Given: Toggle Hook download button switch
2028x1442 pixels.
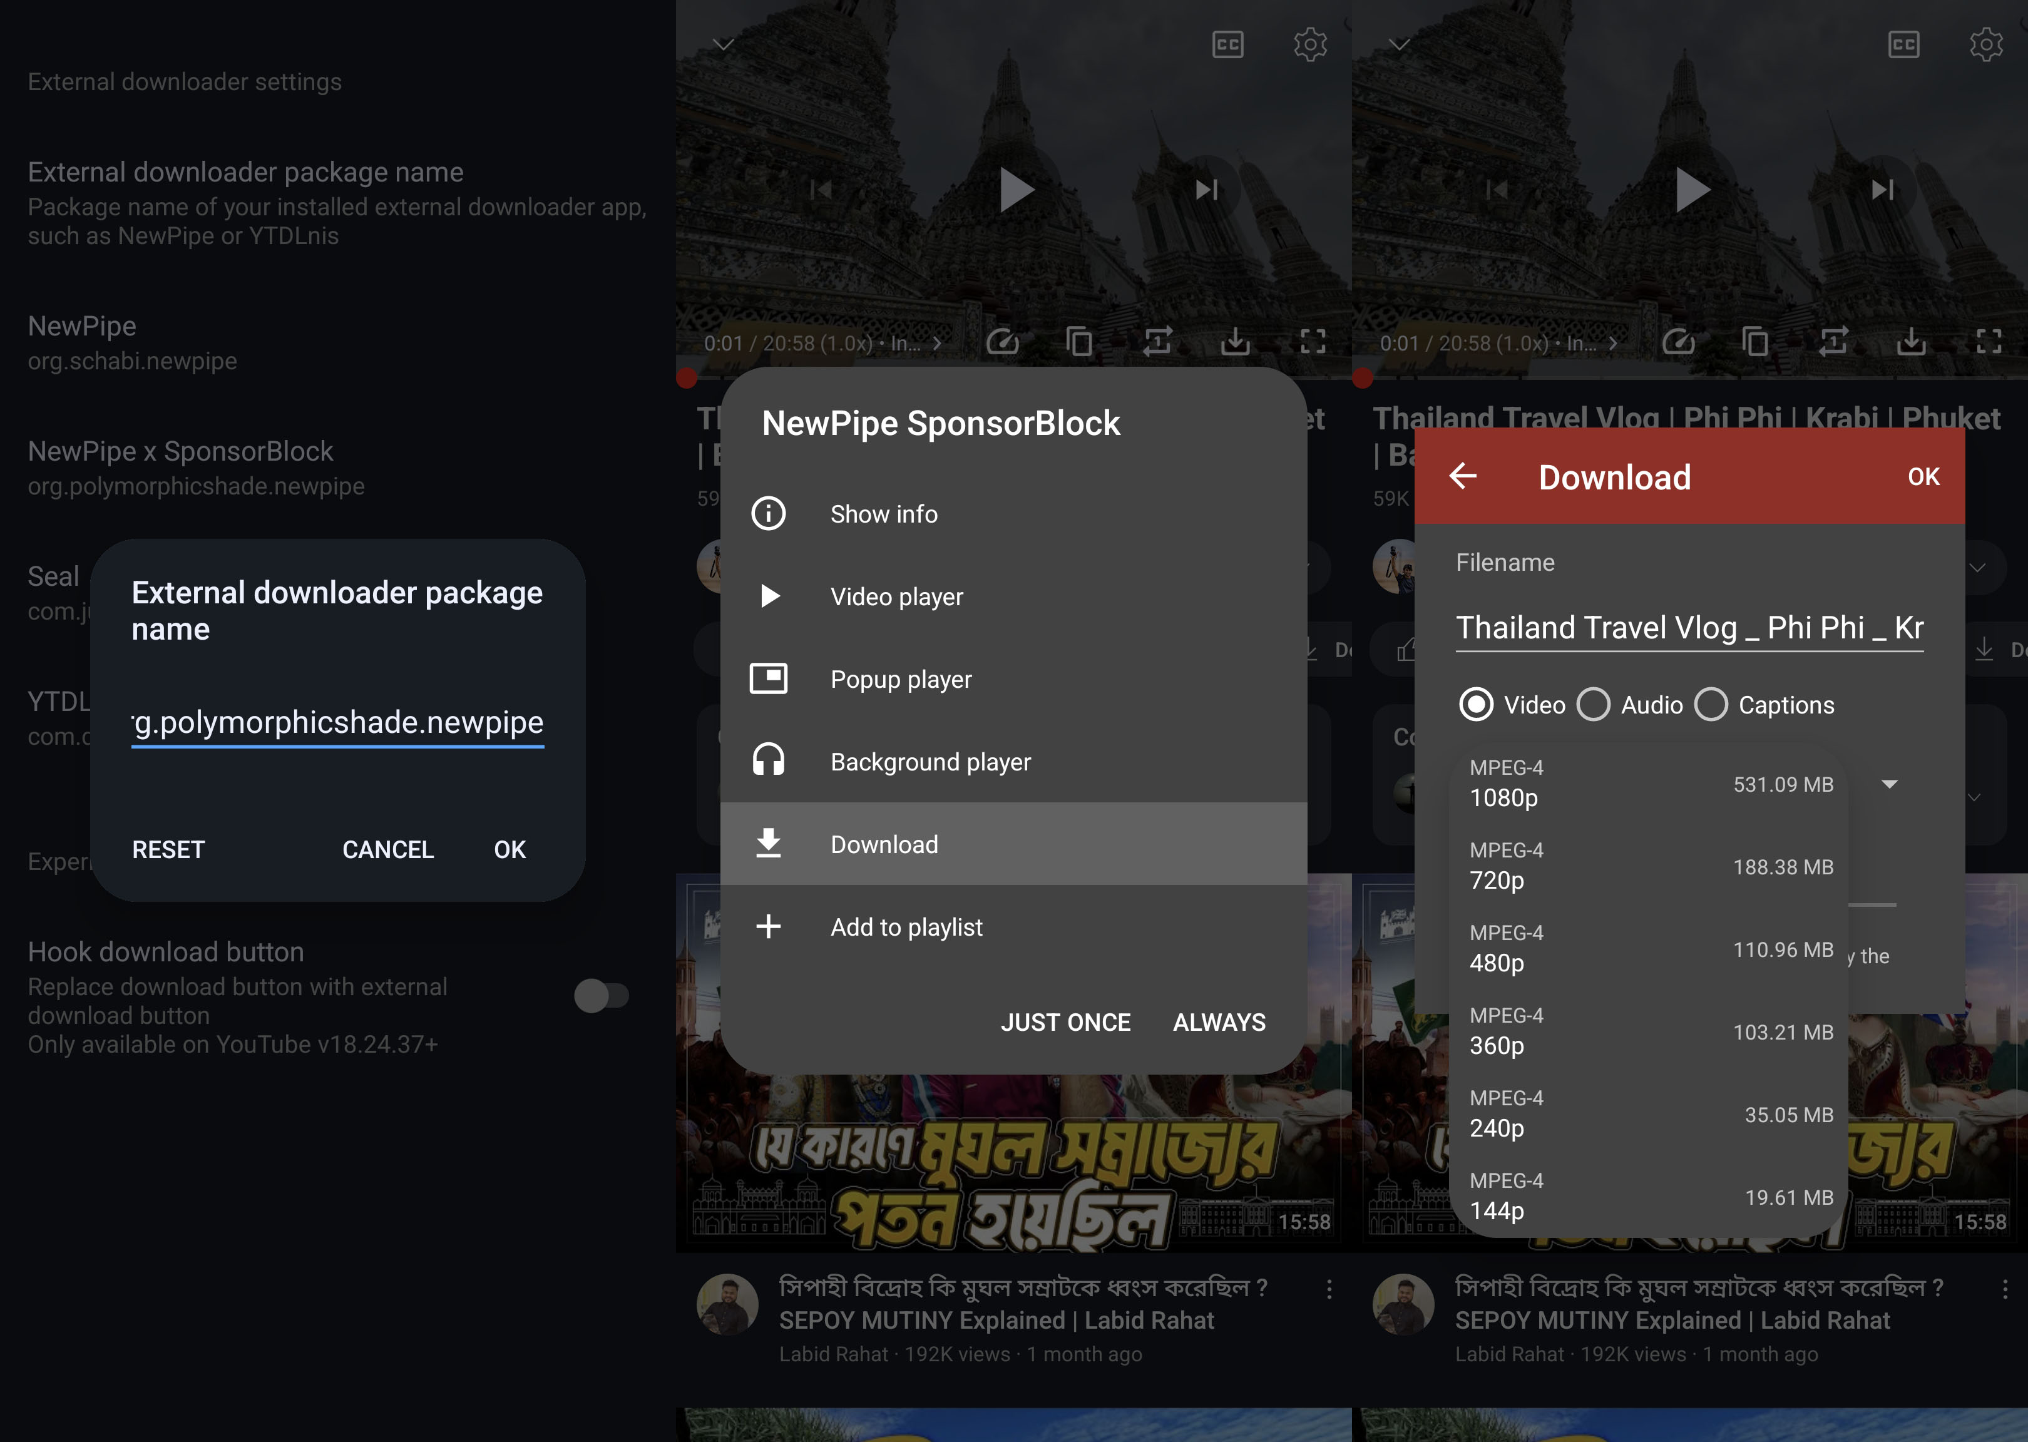Looking at the screenshot, I should [x=601, y=995].
